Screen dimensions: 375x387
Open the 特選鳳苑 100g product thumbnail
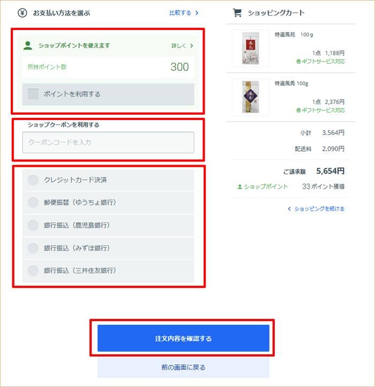[250, 48]
